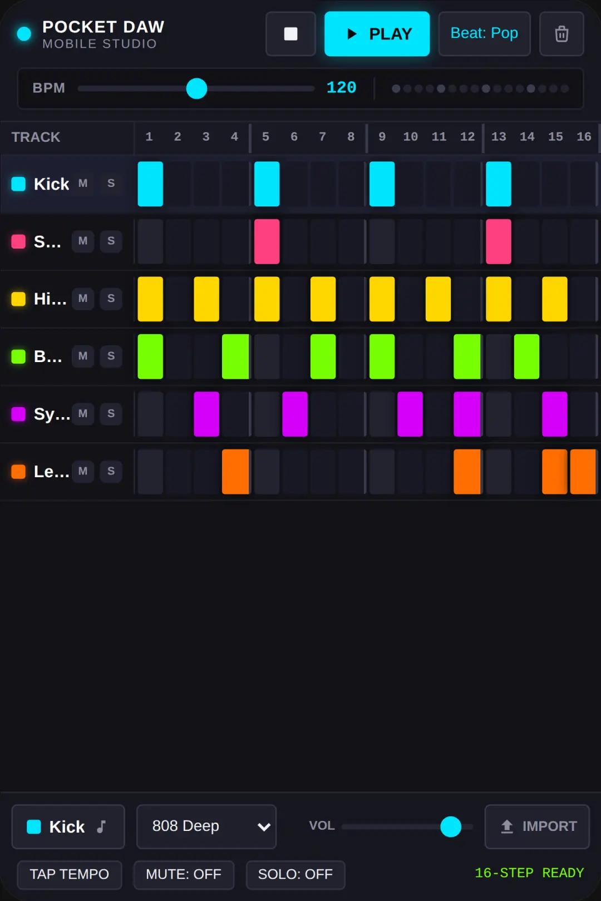Click the TRACK column header

point(36,137)
